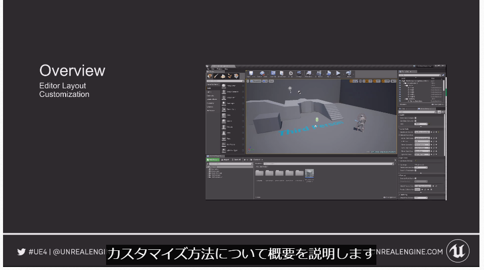Select the Geometry Editing mode cube icon
This screenshot has width=484, height=270.
(x=236, y=76)
